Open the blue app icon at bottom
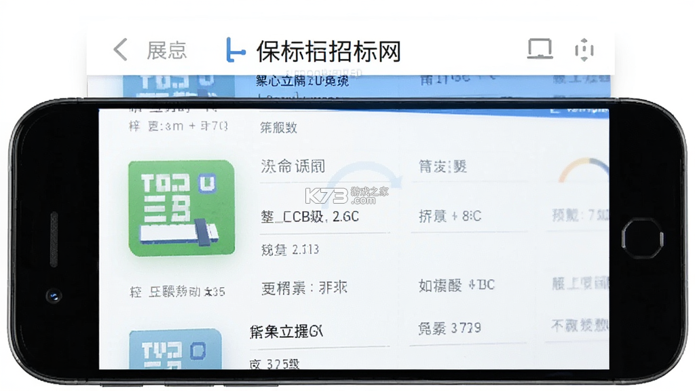The width and height of the screenshot is (695, 391). (176, 349)
